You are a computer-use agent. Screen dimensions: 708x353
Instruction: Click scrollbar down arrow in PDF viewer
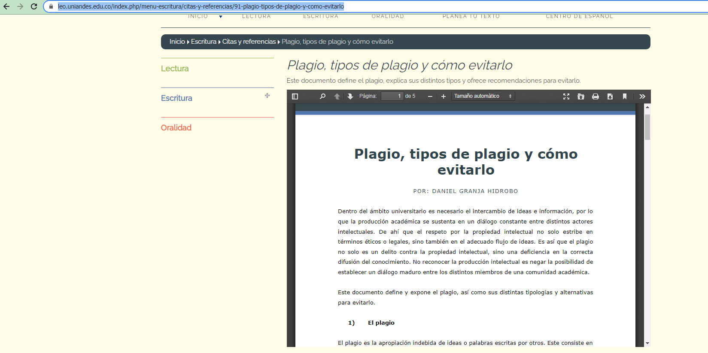(x=647, y=344)
